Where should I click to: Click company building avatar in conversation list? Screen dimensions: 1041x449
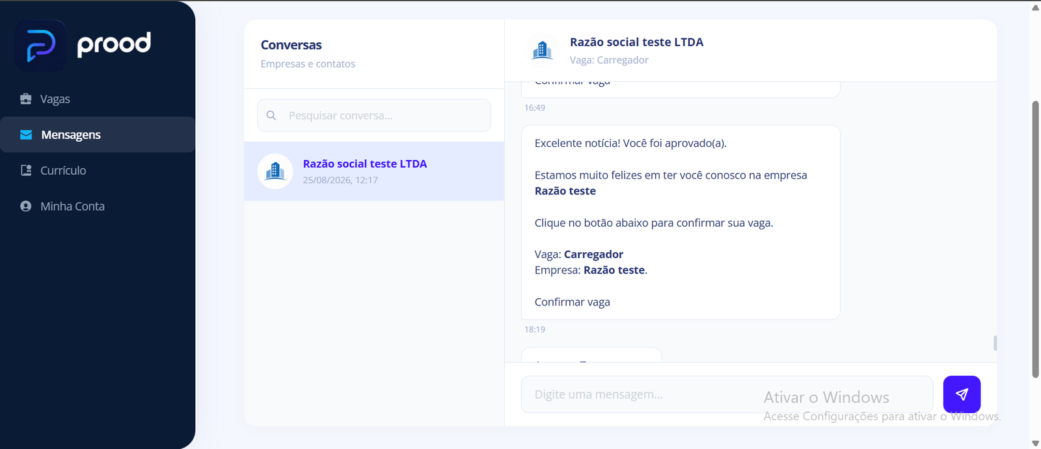[275, 172]
